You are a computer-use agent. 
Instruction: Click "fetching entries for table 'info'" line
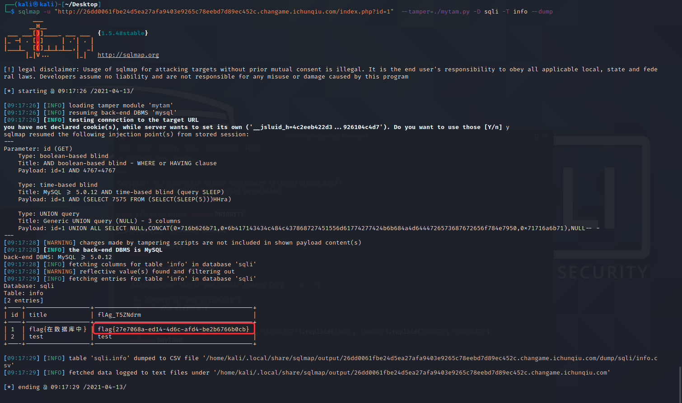point(130,279)
